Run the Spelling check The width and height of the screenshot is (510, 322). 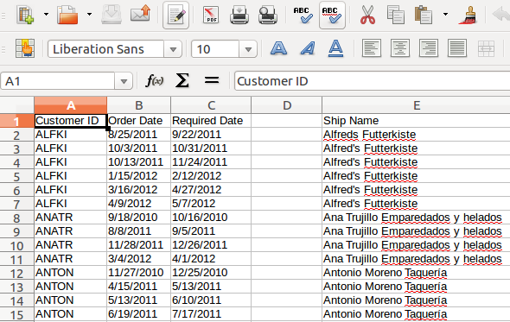[303, 15]
